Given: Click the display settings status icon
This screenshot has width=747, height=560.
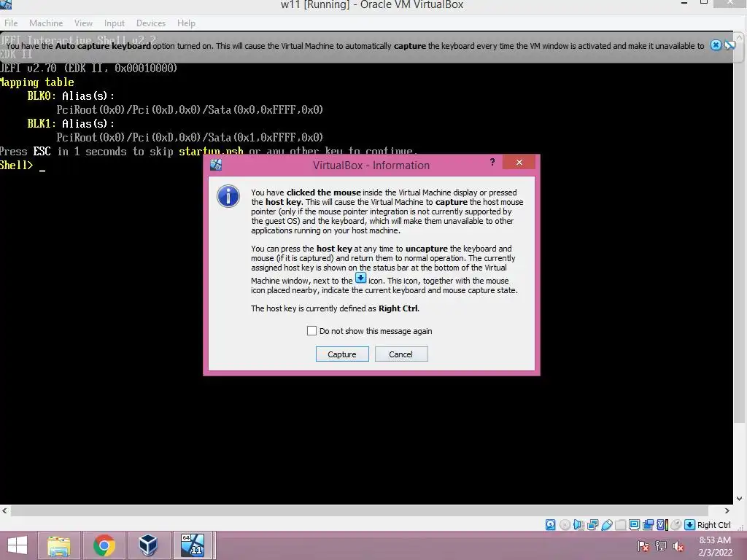Looking at the screenshot, I should point(634,525).
